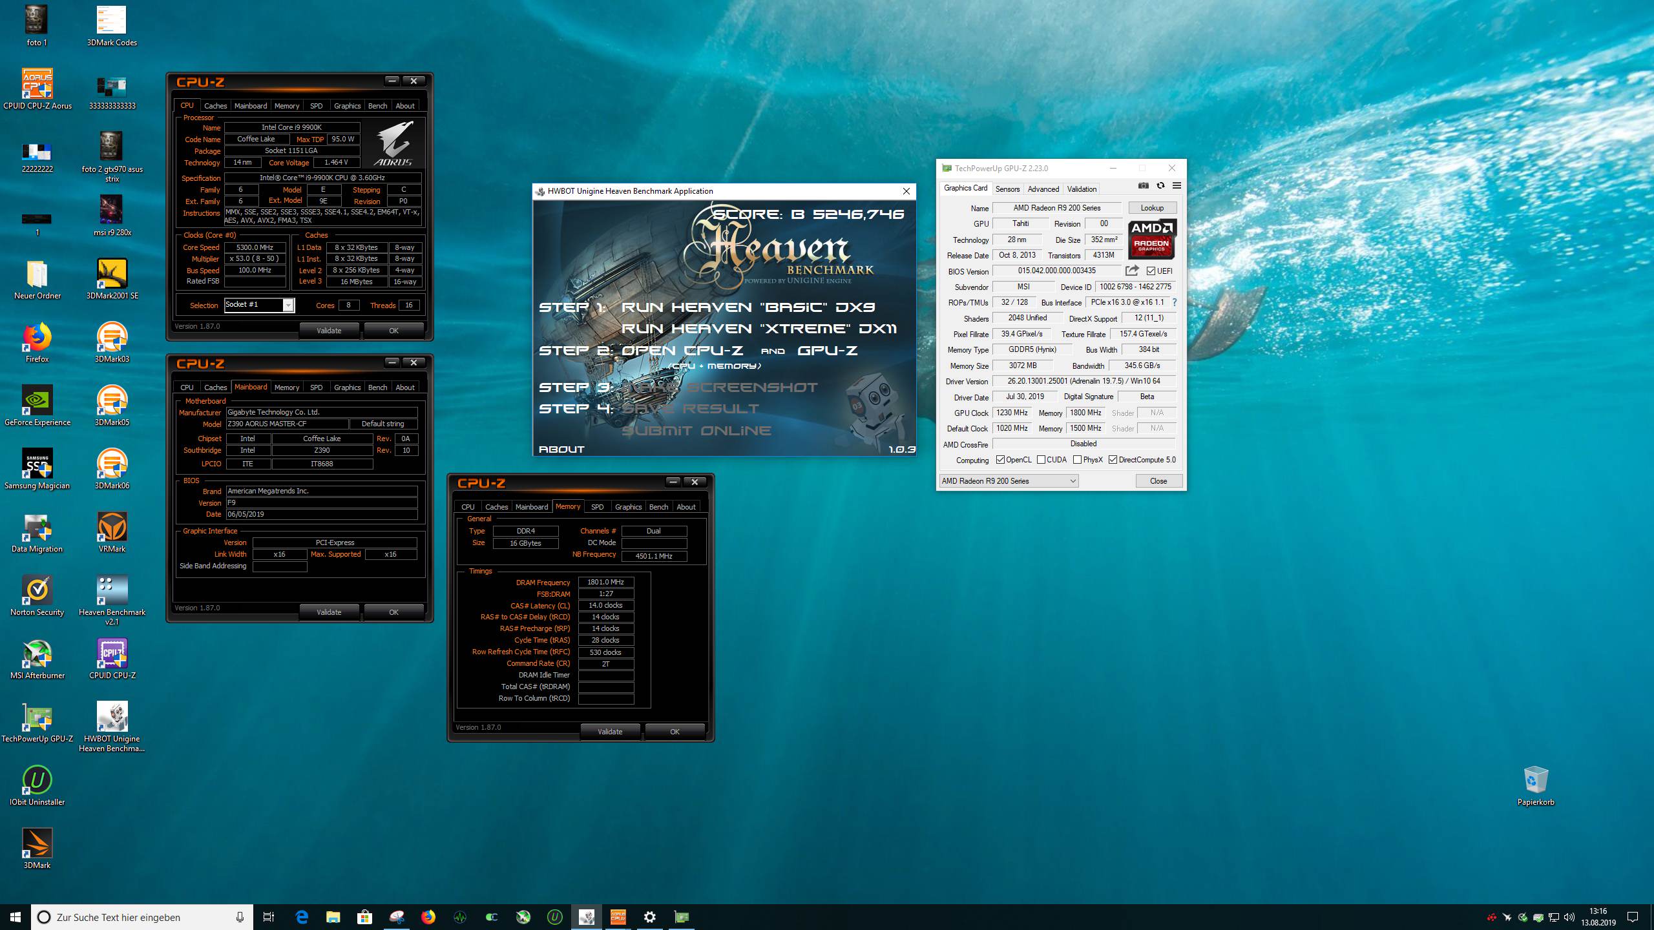Viewport: 1654px width, 930px height.
Task: Open the notification center icon
Action: 1633,916
